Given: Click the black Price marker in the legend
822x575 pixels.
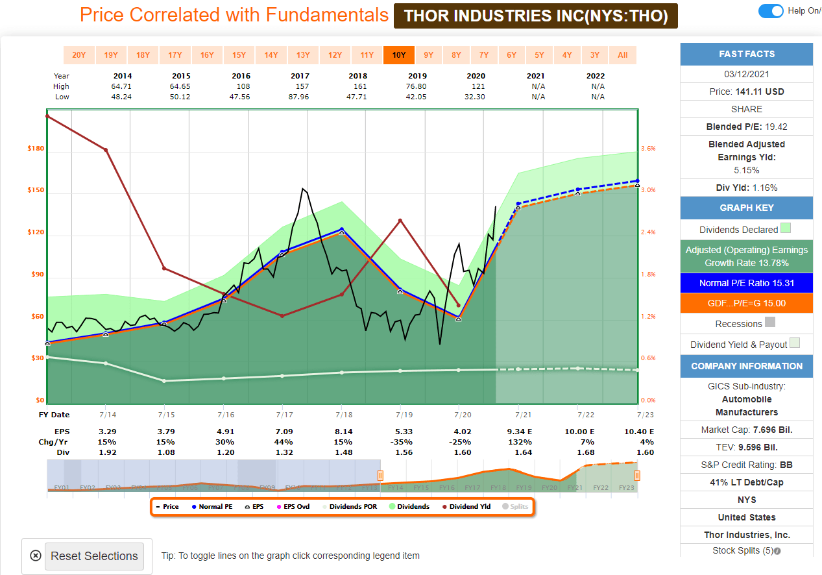Looking at the screenshot, I should [158, 506].
